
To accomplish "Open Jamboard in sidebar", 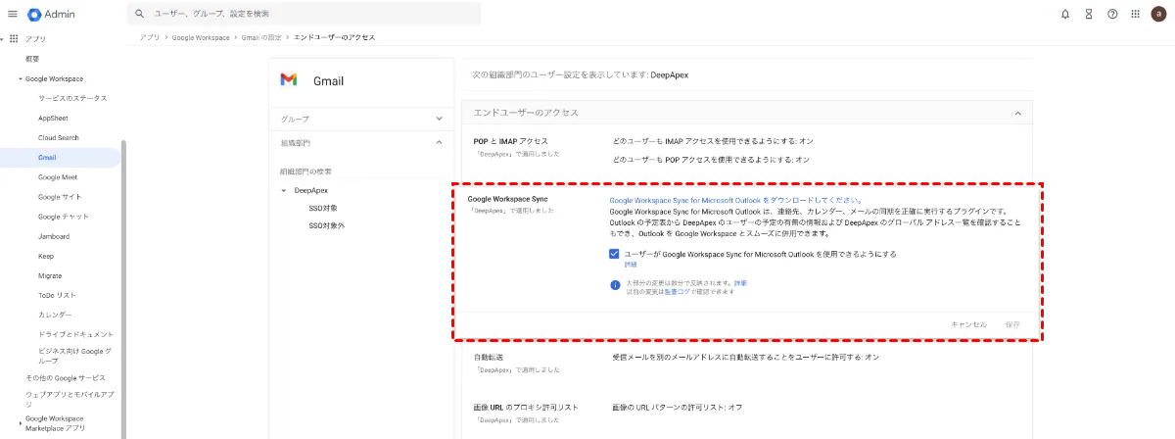I will point(54,236).
